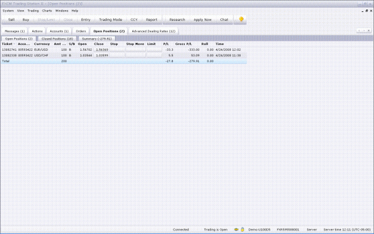Select the Open Positions (2) sub-tab
The height and width of the screenshot is (234, 374).
point(19,39)
